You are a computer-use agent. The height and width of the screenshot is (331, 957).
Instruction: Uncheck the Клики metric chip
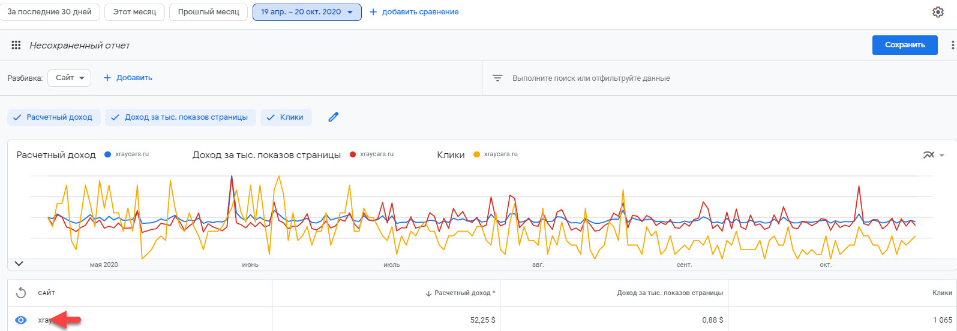pyautogui.click(x=286, y=117)
